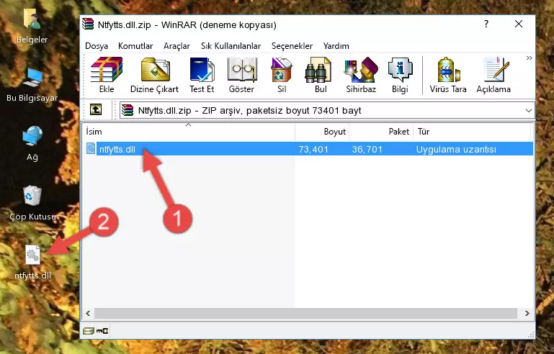Click the Uygulama uzantısı type text

pyautogui.click(x=456, y=149)
